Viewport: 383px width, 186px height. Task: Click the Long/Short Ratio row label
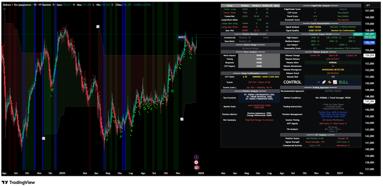click(x=229, y=20)
